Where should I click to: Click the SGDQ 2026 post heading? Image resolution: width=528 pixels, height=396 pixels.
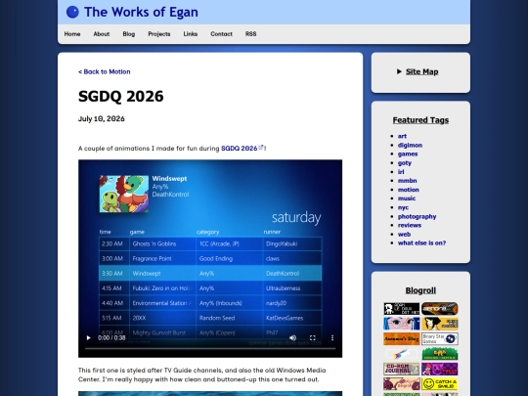point(121,96)
